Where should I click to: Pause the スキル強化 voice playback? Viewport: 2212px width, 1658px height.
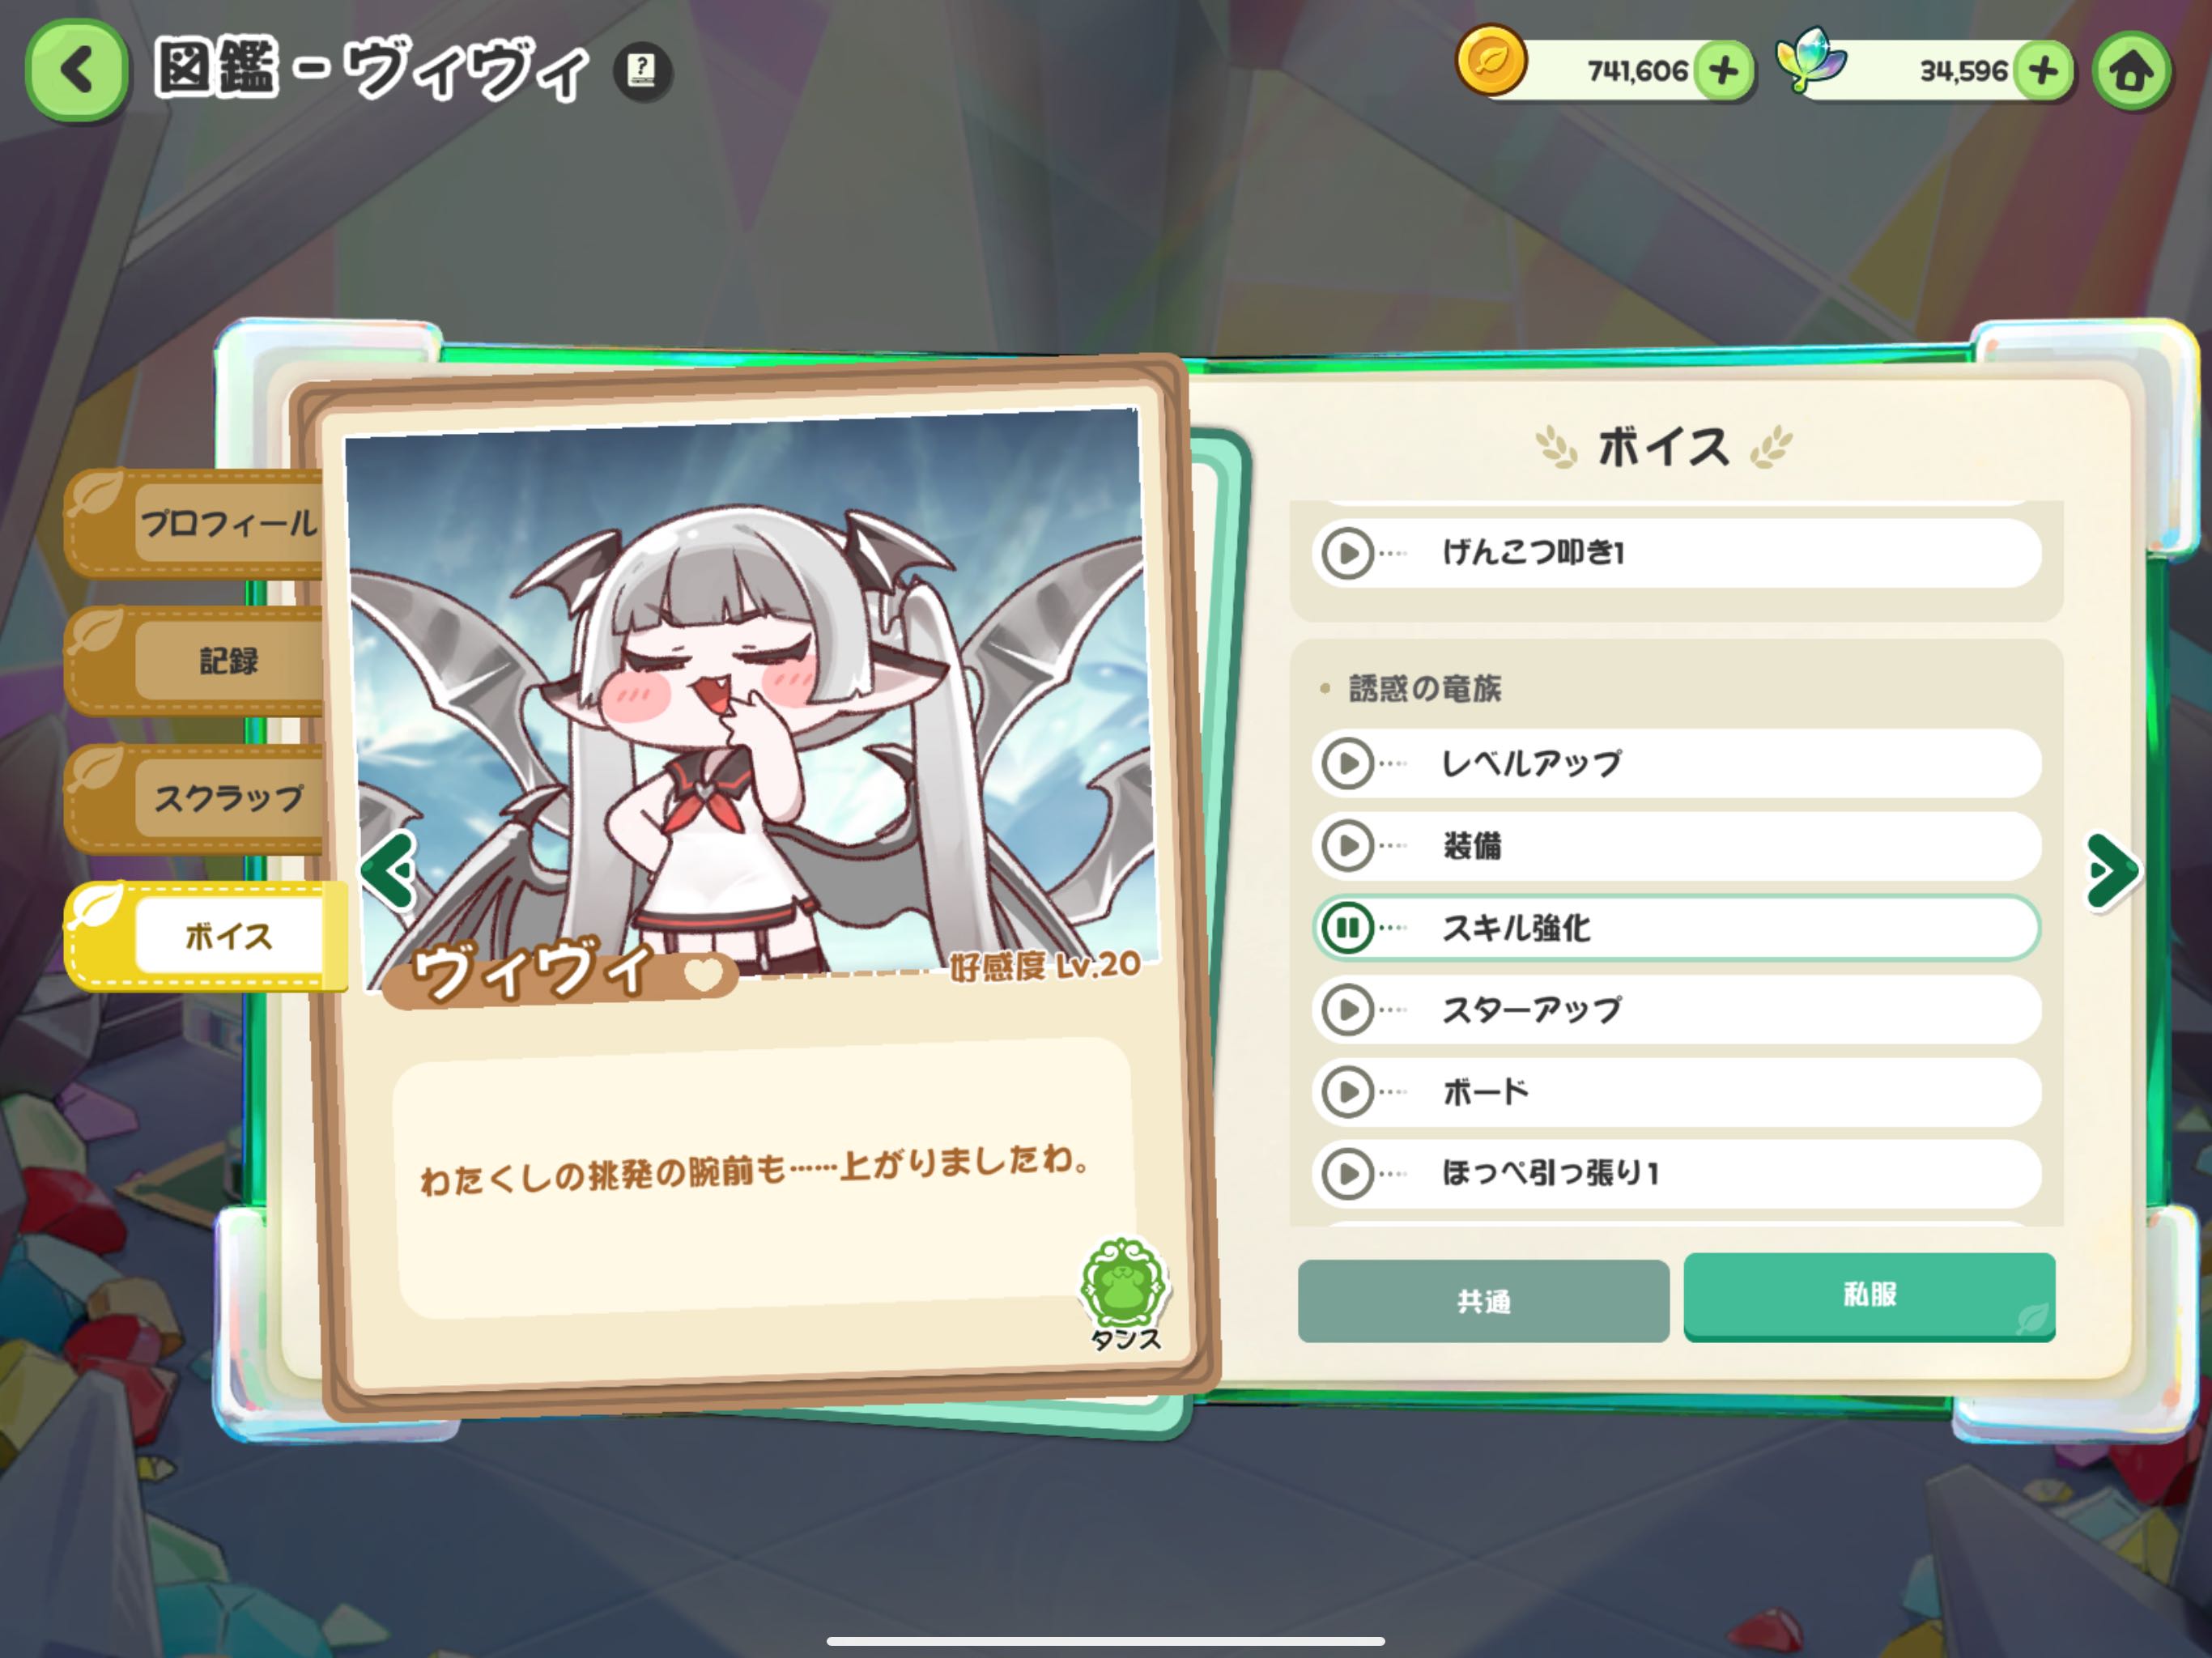click(x=1348, y=928)
